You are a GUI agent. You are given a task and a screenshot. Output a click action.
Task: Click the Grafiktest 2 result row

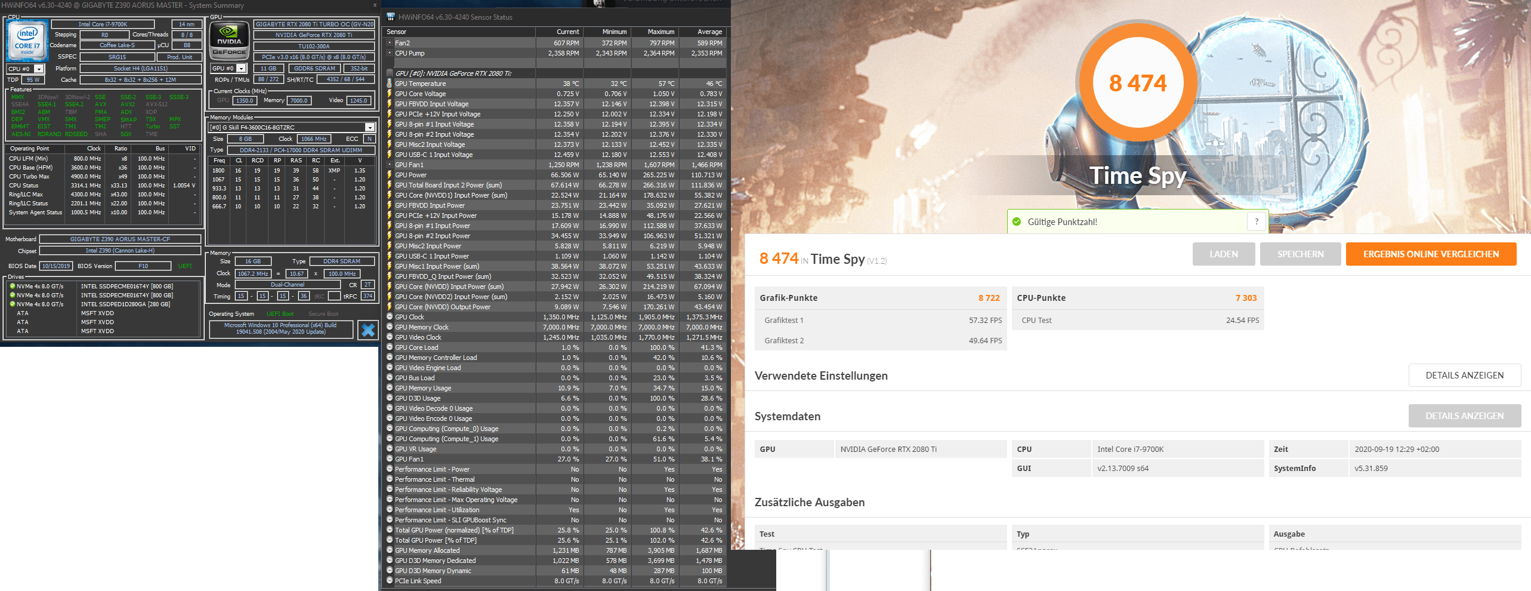point(881,340)
